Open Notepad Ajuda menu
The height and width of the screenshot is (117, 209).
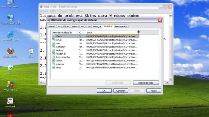coord(81,11)
